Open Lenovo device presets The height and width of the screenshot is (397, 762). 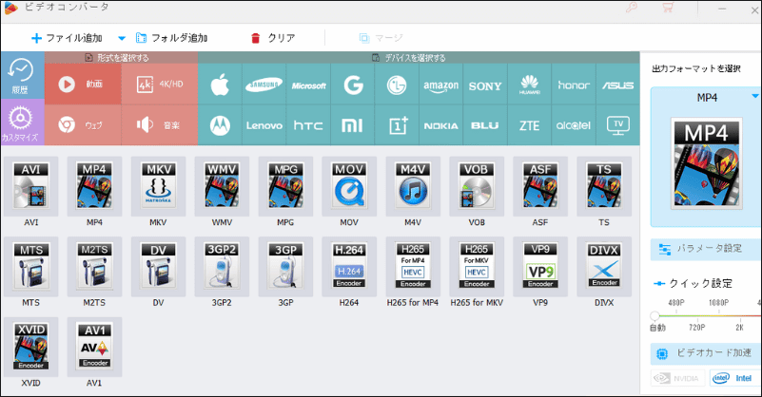(264, 125)
